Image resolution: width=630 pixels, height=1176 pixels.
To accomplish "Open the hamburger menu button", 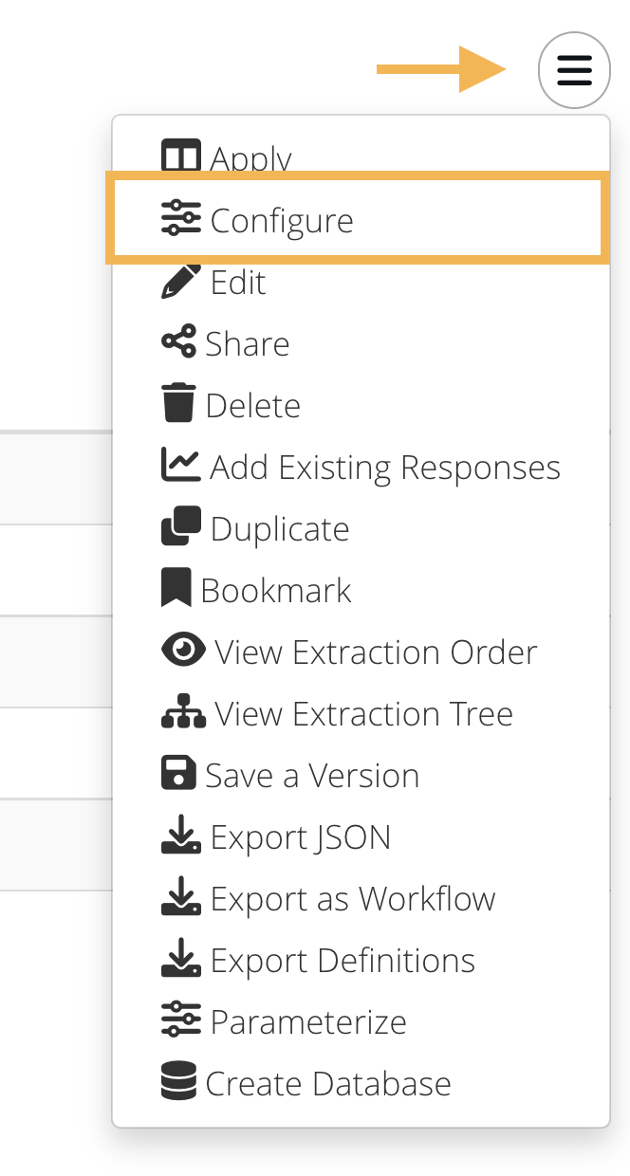I will [574, 69].
